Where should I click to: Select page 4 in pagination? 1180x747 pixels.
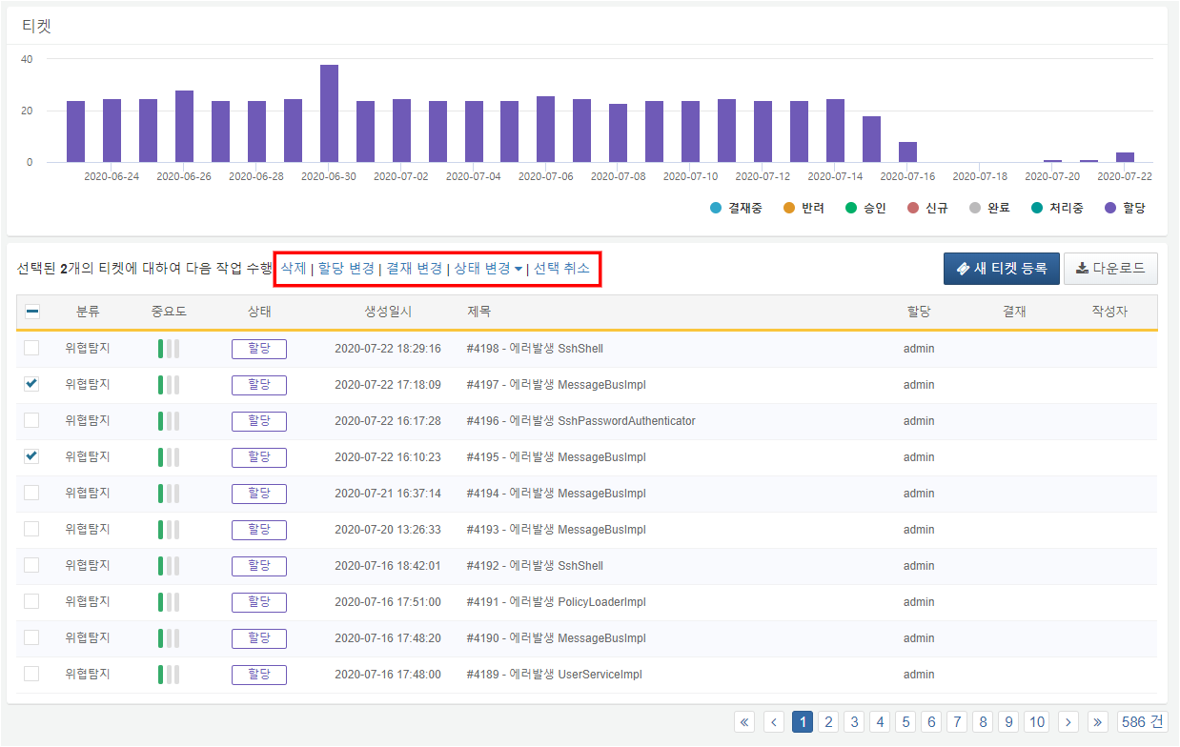pyautogui.click(x=880, y=722)
